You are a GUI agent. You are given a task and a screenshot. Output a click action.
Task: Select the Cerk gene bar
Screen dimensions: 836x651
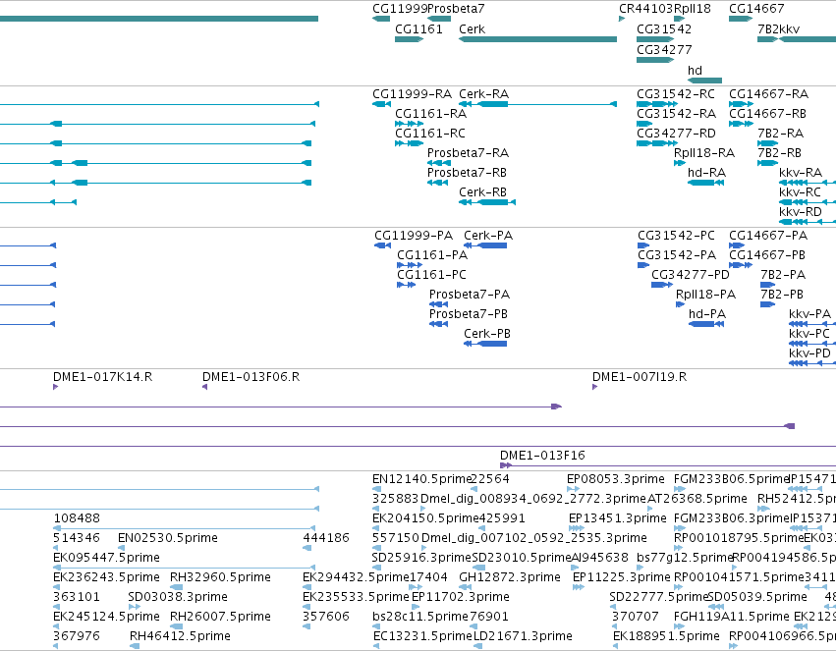[537, 39]
